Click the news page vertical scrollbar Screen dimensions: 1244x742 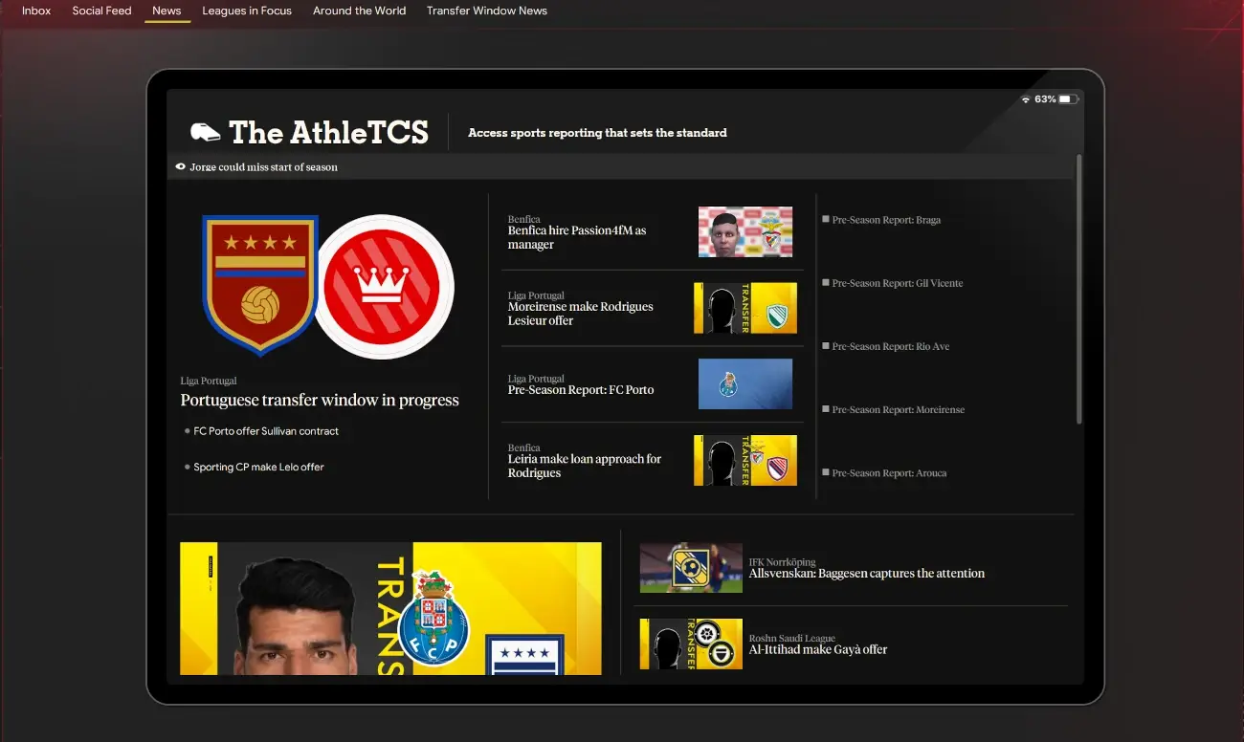(1079, 289)
